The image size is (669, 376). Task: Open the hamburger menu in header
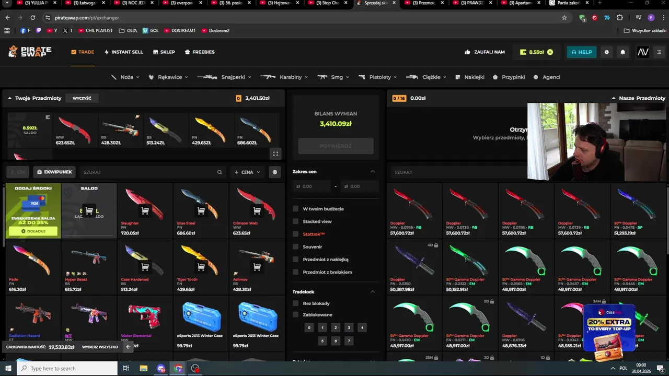pyautogui.click(x=659, y=52)
